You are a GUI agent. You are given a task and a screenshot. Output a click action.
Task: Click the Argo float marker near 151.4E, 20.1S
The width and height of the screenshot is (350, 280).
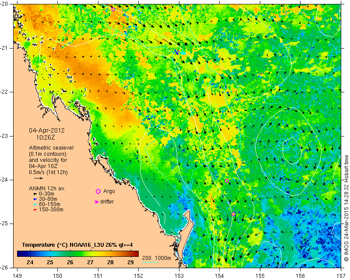(x=113, y=9)
